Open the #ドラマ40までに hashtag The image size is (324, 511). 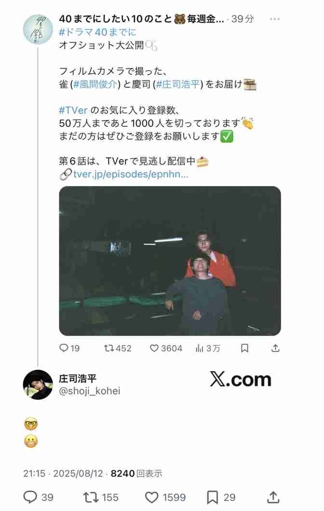click(97, 32)
